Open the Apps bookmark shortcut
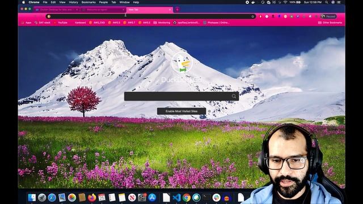 26,23
